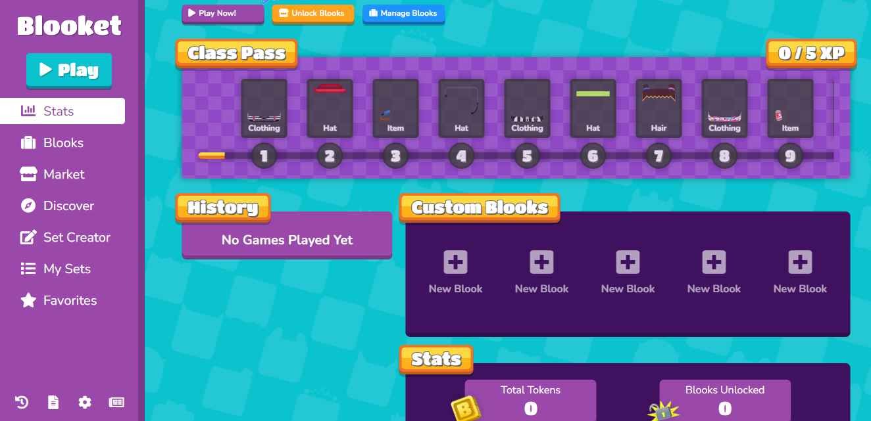Select the level 7 Hair reward card

click(659, 108)
